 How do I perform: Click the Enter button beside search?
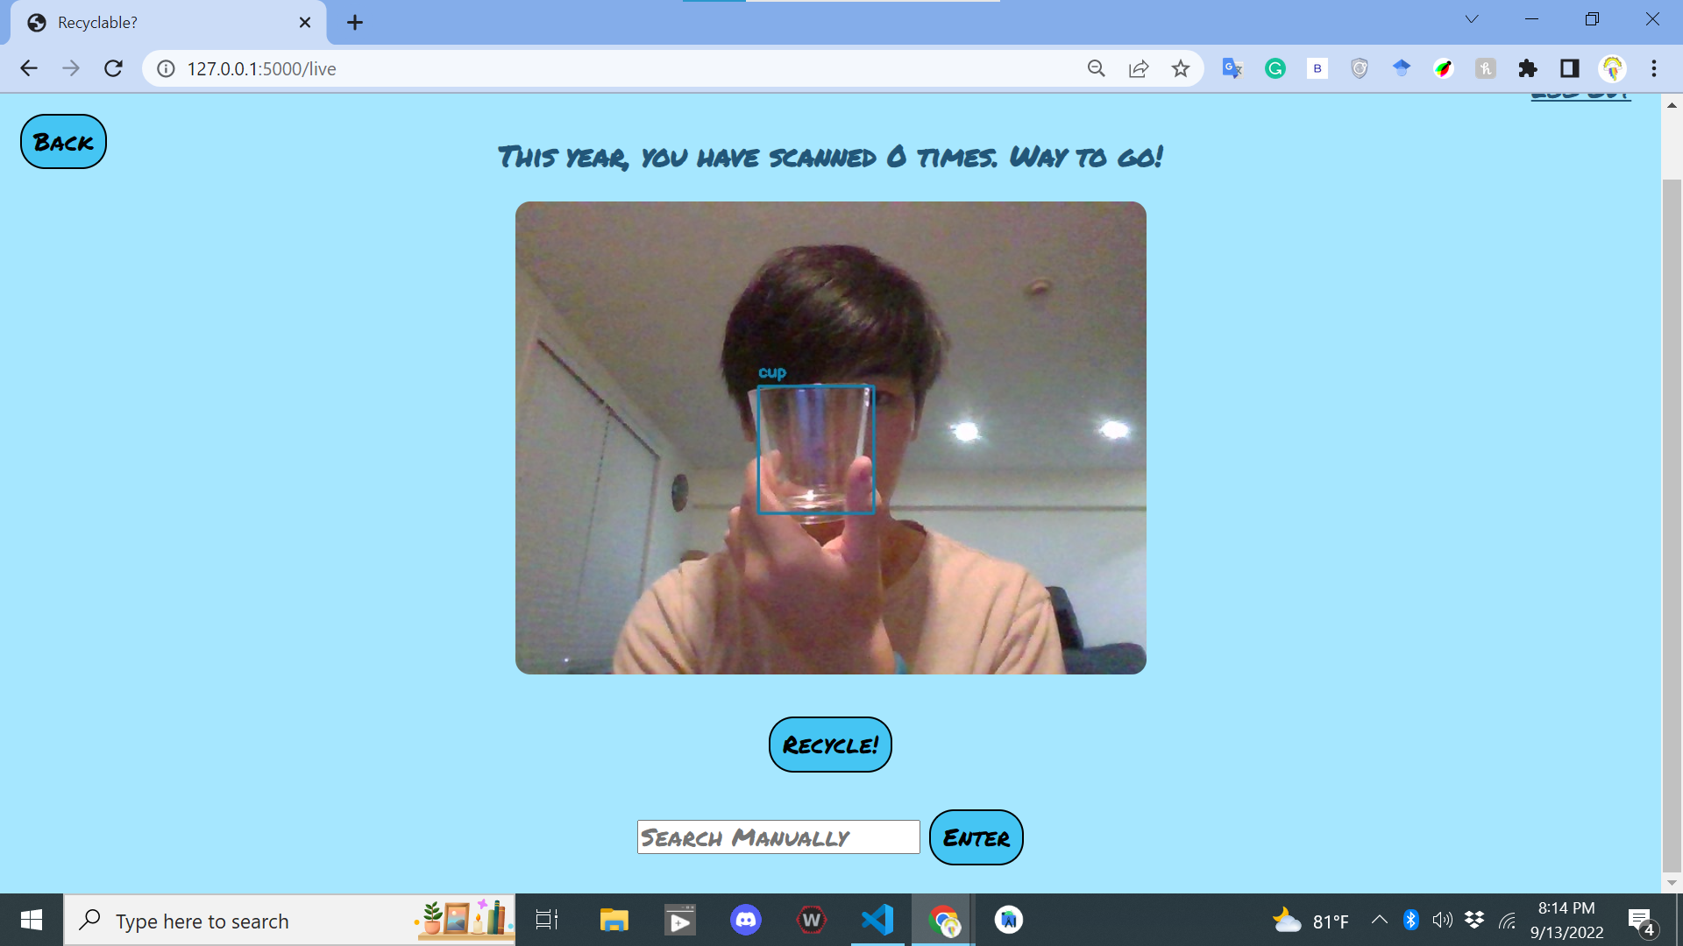coord(976,837)
